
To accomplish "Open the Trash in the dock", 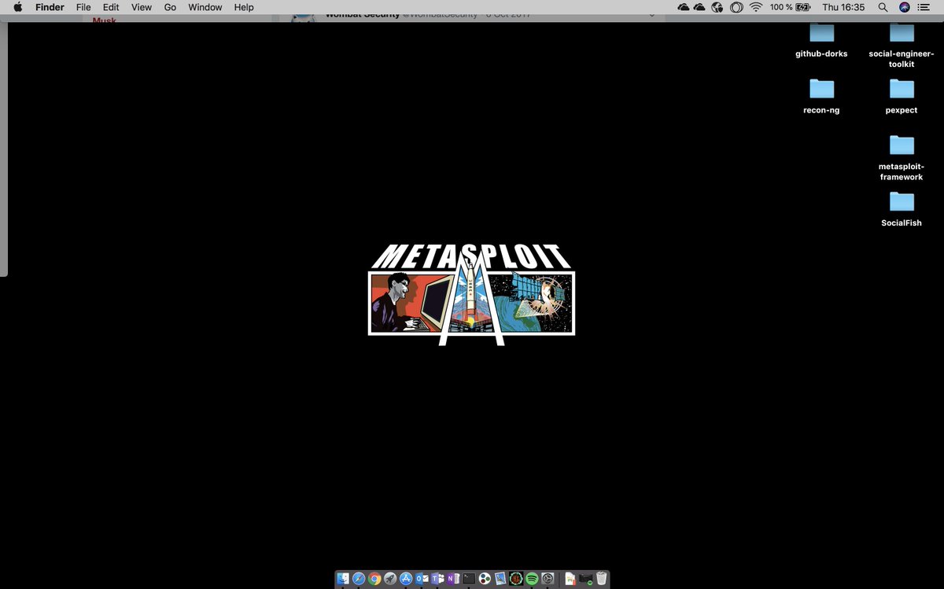I will coord(602,579).
